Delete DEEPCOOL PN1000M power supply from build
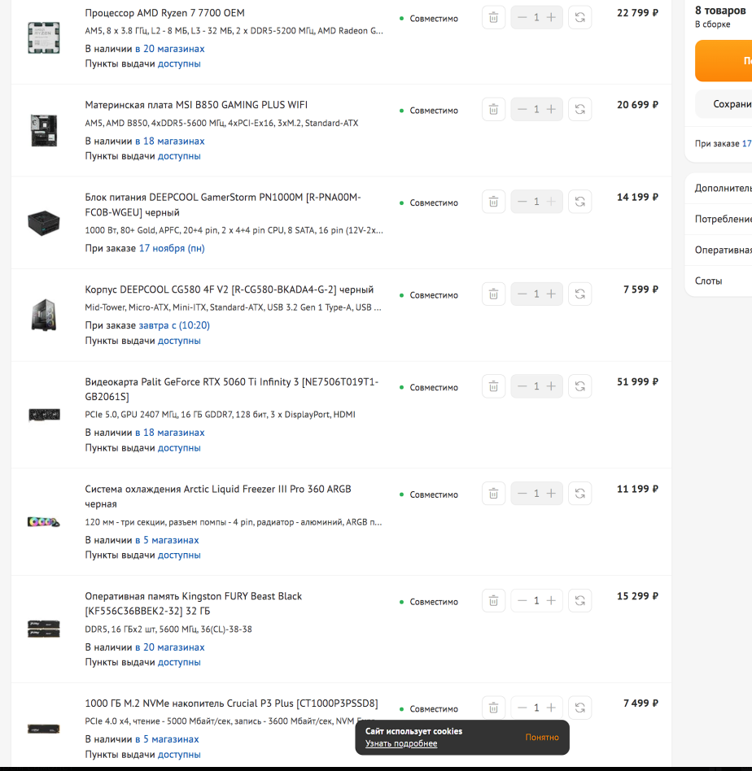Viewport: 752px width, 771px height. click(493, 202)
